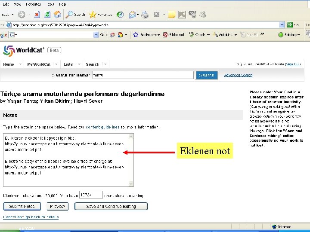Click the WorldCat logo
The image size is (310, 232).
click(x=24, y=51)
